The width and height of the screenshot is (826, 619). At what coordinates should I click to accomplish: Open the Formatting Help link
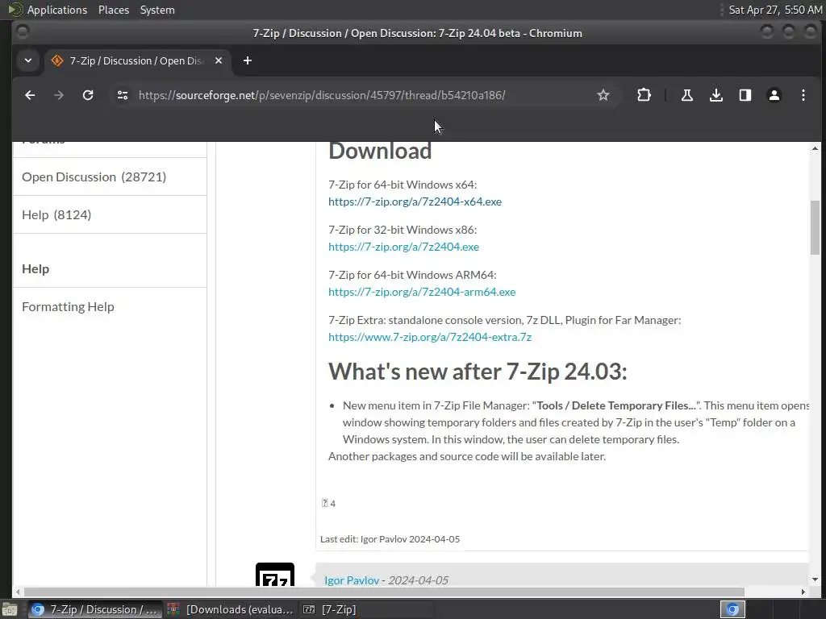(x=68, y=307)
